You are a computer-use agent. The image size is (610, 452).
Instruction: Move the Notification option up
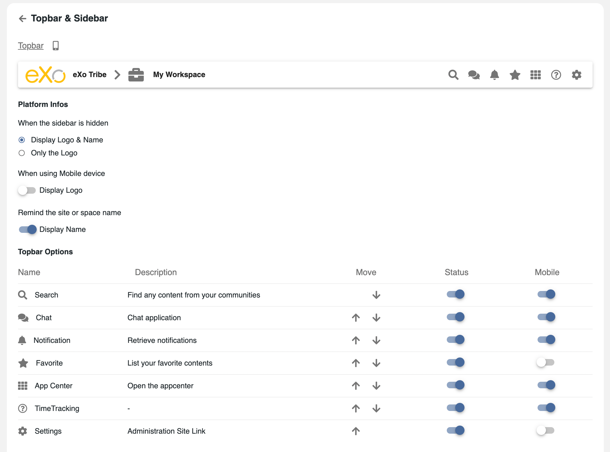[356, 340]
